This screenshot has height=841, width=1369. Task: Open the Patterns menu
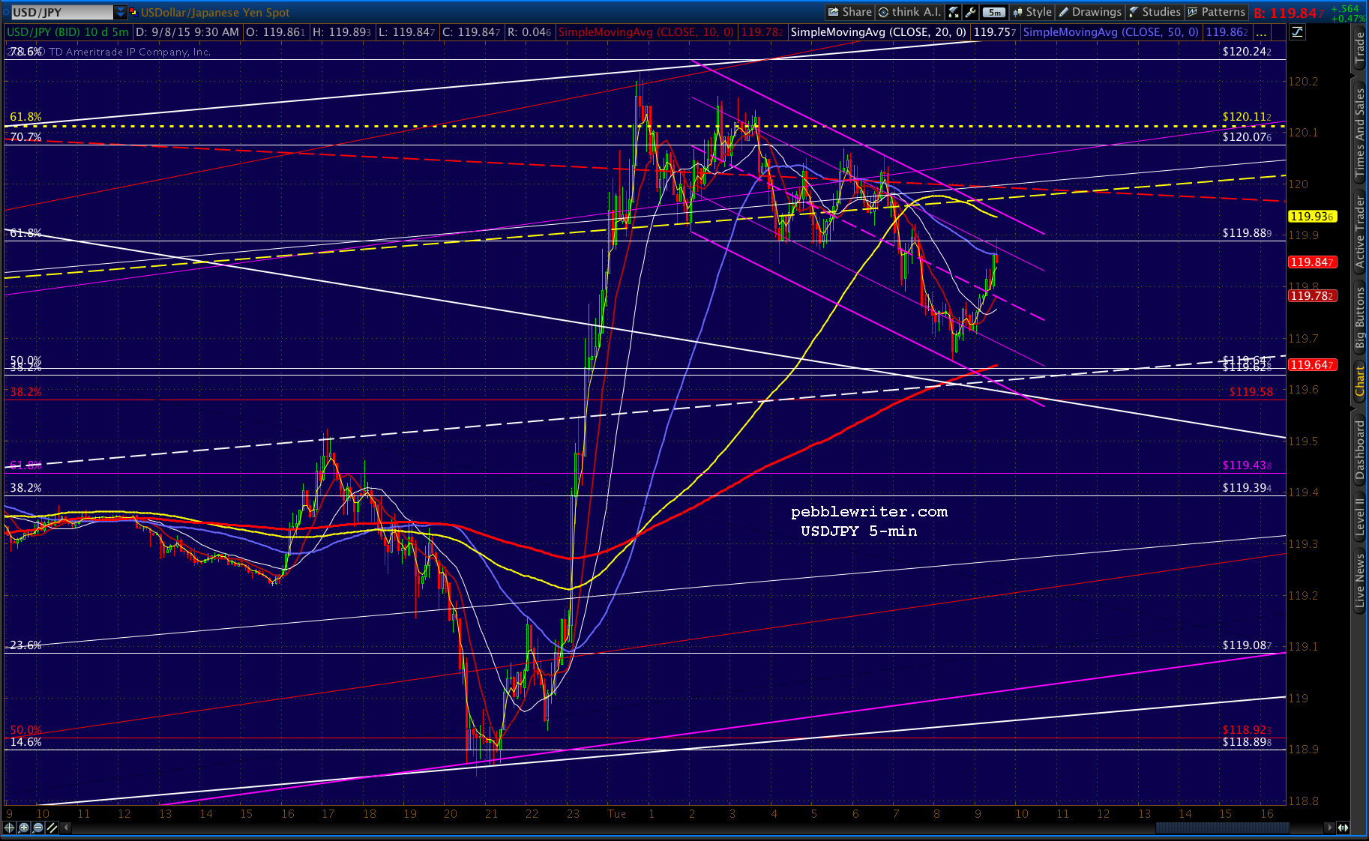1216,12
